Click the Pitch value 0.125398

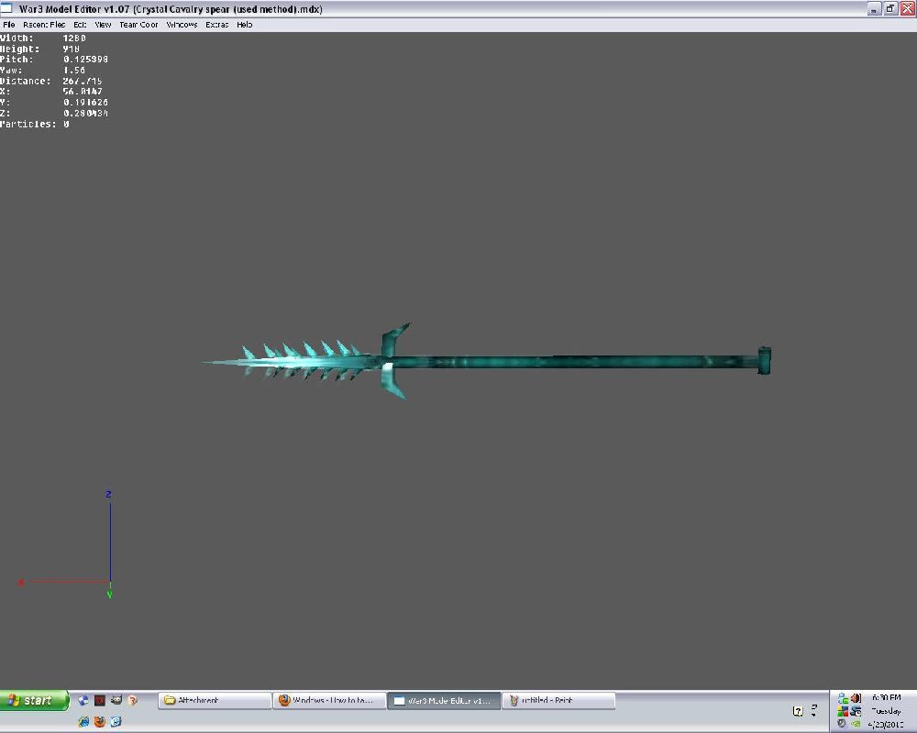[85, 59]
